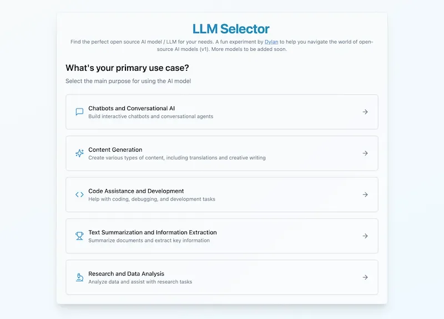Select the Content Generation use case
Screen dimensions: 444x319
[x=222, y=153]
